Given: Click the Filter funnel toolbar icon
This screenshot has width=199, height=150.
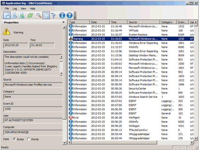Looking at the screenshot, I should tap(54, 15).
